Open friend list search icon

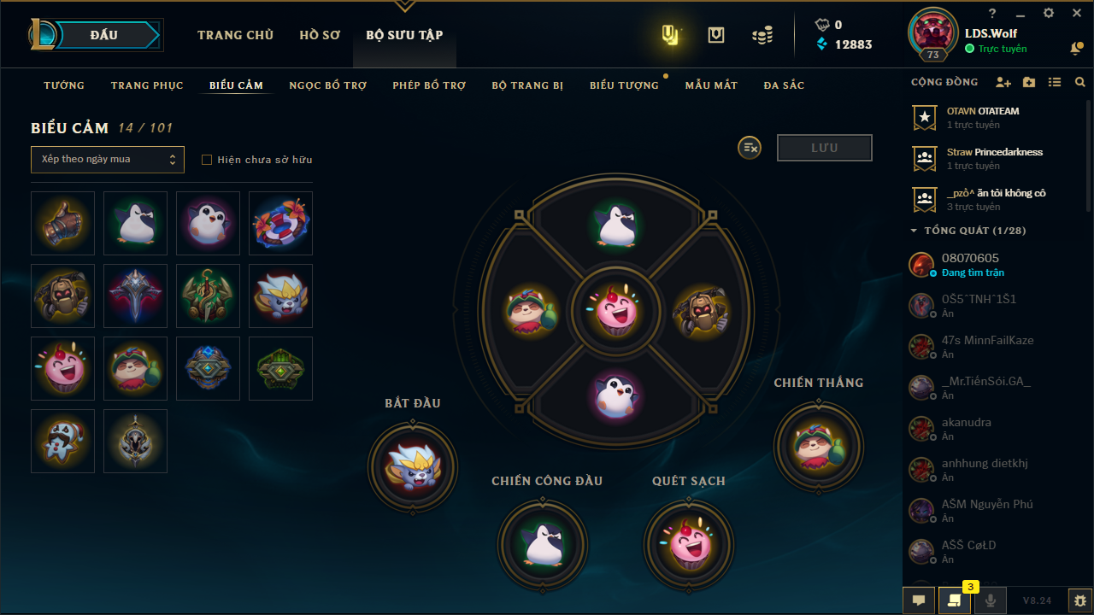pyautogui.click(x=1080, y=83)
